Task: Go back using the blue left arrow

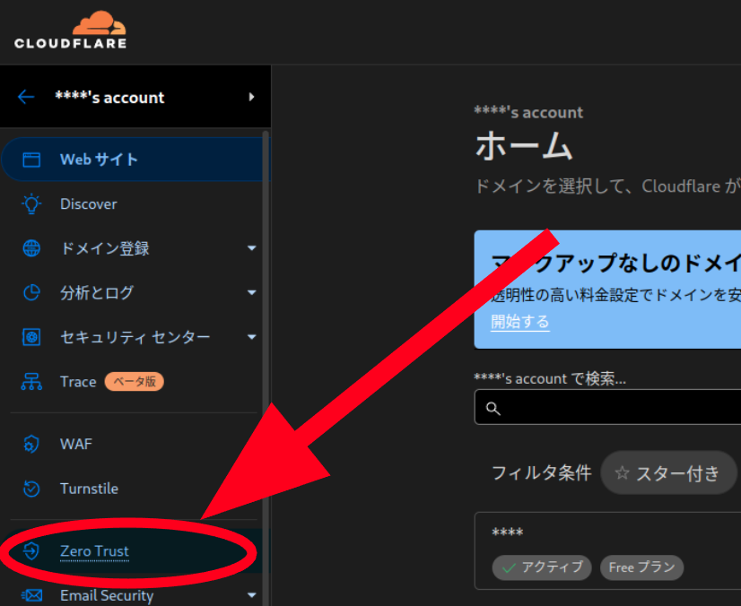Action: click(x=26, y=98)
